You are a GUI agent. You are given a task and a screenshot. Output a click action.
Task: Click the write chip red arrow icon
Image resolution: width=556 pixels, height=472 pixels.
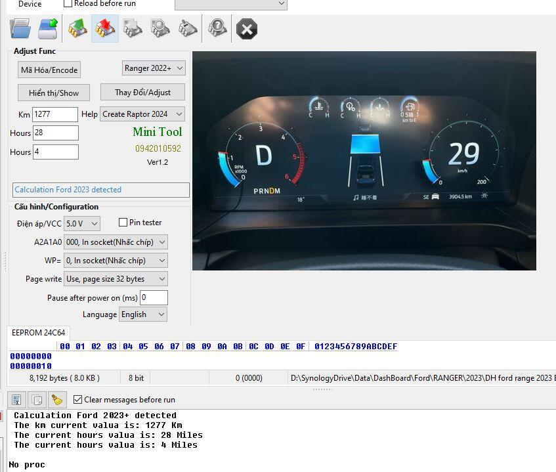pyautogui.click(x=105, y=29)
